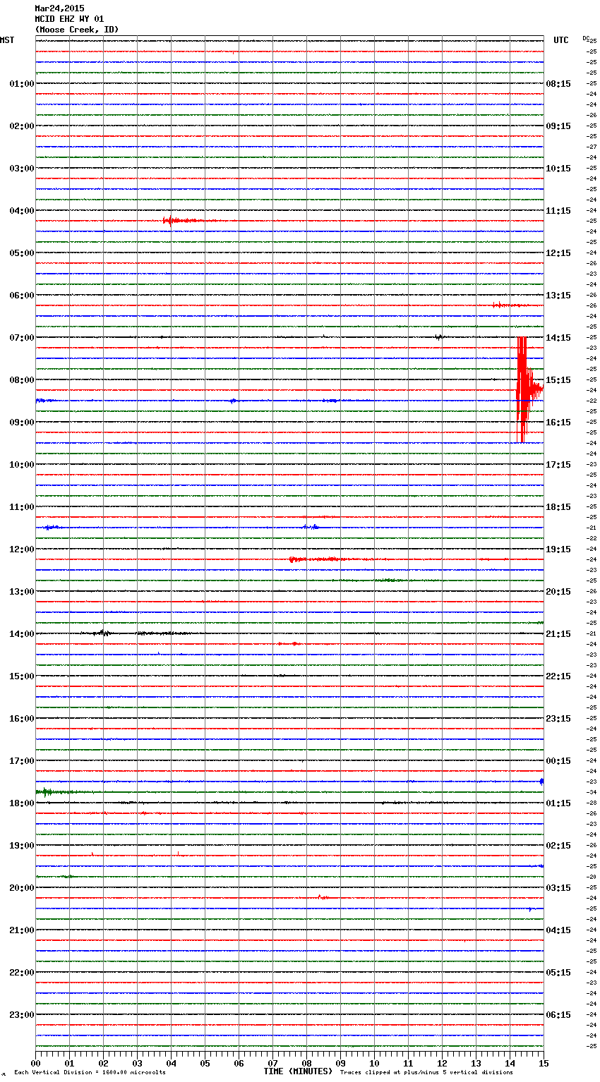The height and width of the screenshot is (1082, 600).
Task: Click the vertical division microvolts footnote
Action: [x=90, y=1073]
